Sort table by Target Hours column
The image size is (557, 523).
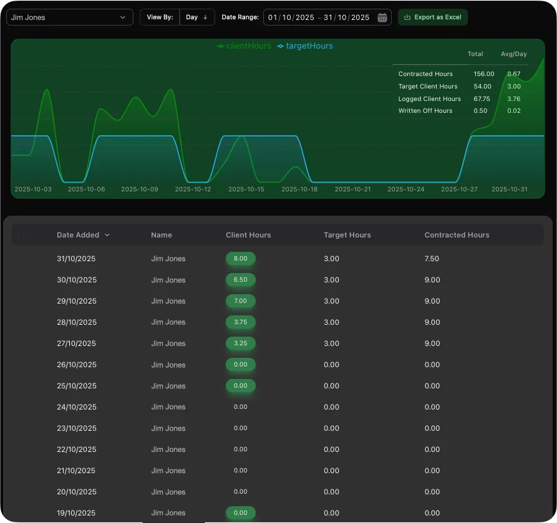(347, 235)
